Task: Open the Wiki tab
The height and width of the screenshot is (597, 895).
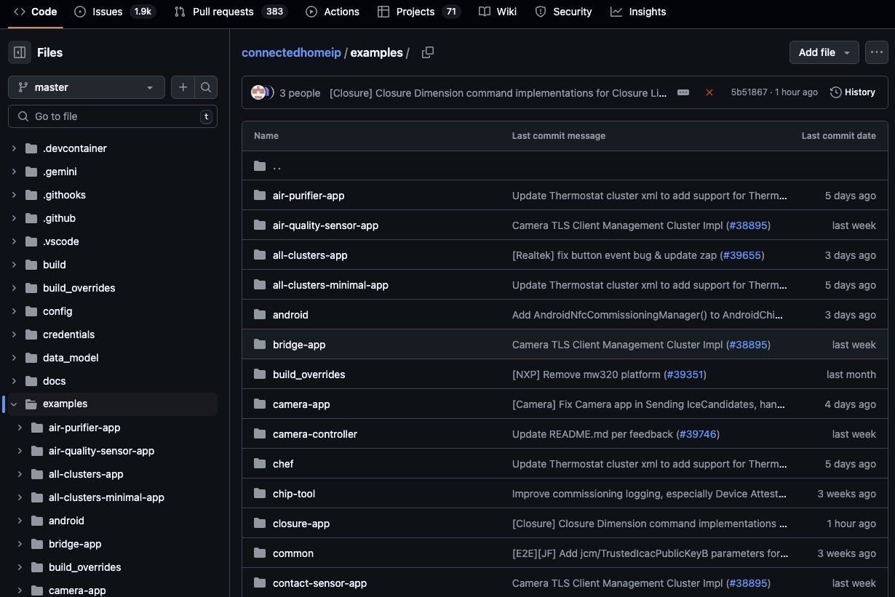Action: 498,12
